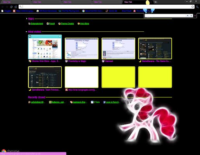Image resolution: width=200 pixels, height=155 pixels.
Task: Reopen the fluttershy recently closed item
Action: tap(57, 102)
